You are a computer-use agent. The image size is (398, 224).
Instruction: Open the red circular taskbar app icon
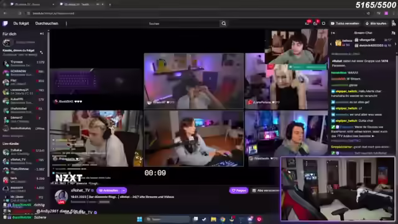tap(259, 219)
